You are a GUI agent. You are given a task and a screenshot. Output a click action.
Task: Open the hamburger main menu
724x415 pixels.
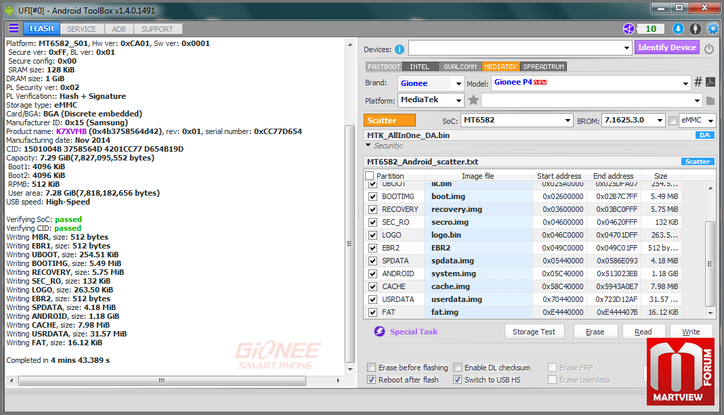(x=14, y=28)
